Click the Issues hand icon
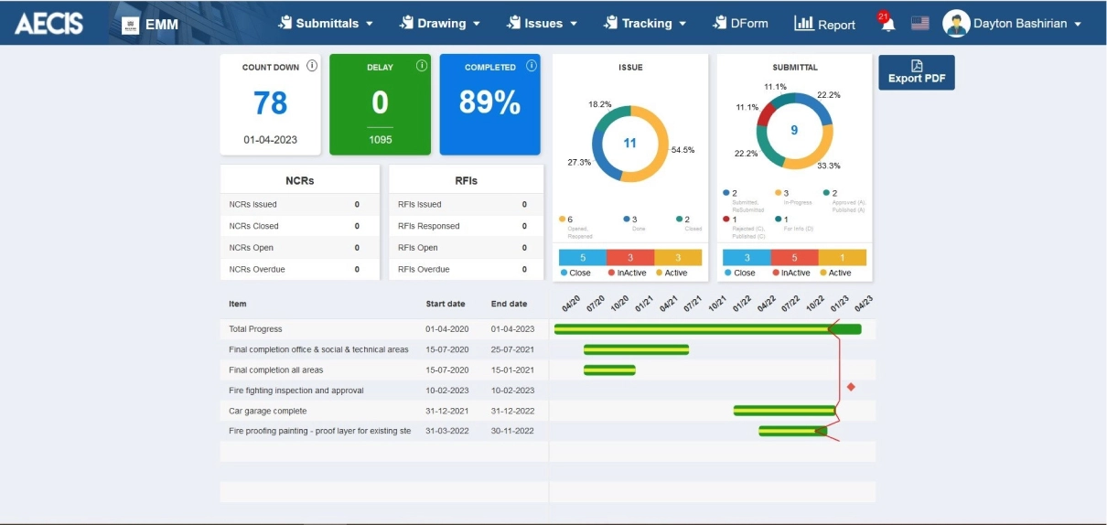This screenshot has width=1107, height=525. tap(513, 23)
